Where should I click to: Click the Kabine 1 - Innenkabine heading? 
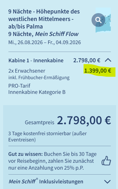tap(36, 60)
